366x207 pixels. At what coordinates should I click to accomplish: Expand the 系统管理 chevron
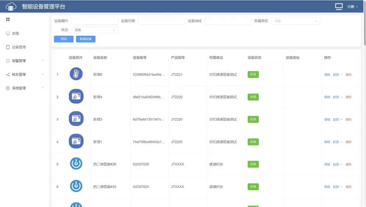(x=43, y=88)
